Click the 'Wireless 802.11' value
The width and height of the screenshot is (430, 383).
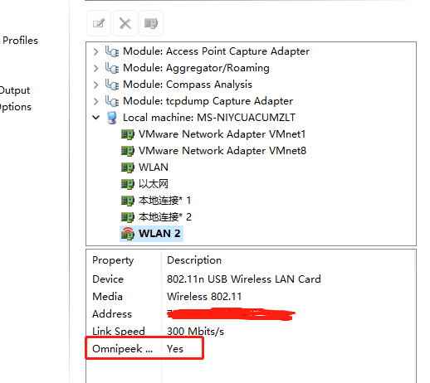(204, 297)
